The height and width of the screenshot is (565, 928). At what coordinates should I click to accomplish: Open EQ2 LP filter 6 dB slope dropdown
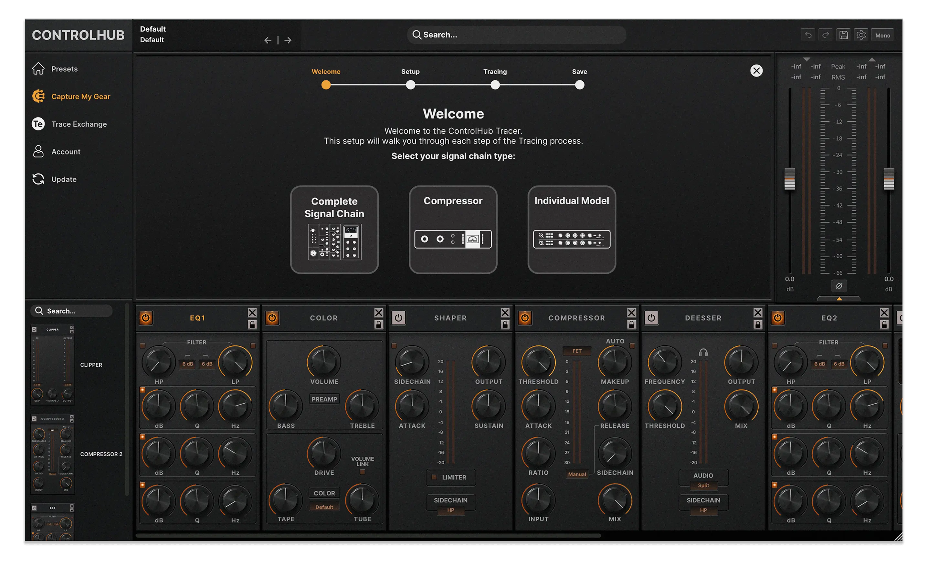839,364
